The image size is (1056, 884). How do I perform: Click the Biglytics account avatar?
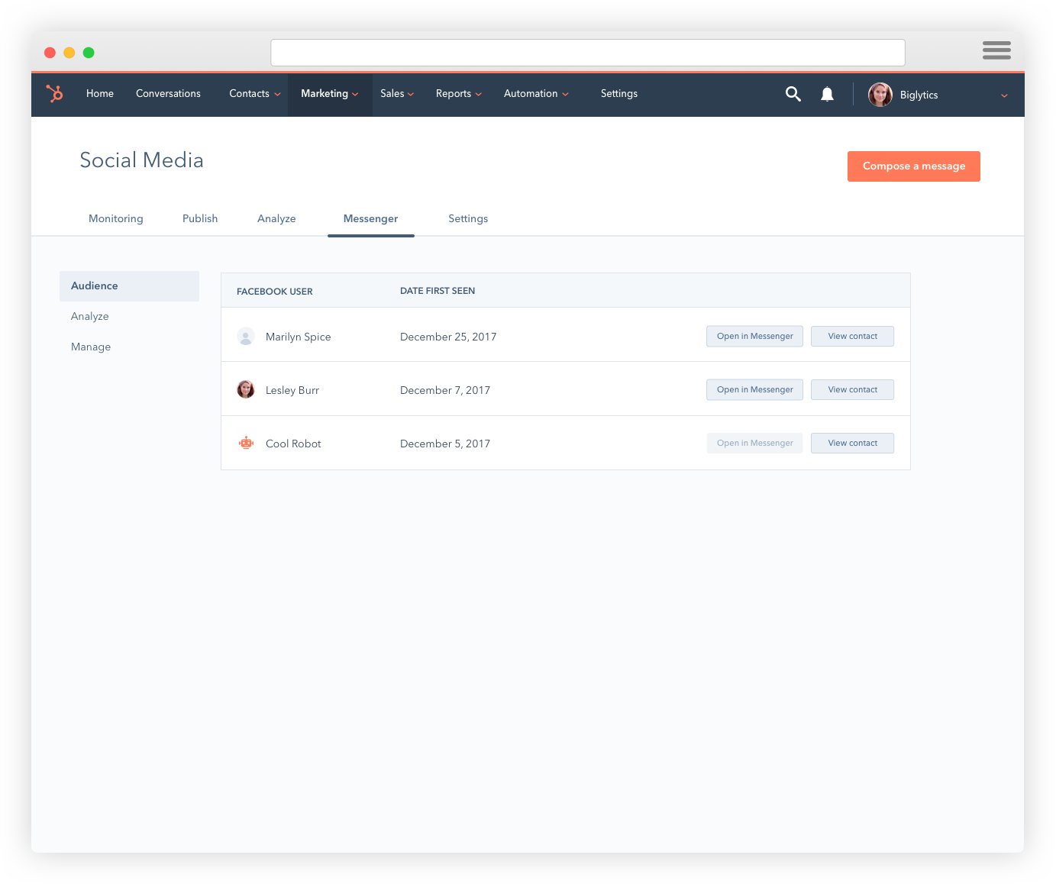(x=880, y=95)
